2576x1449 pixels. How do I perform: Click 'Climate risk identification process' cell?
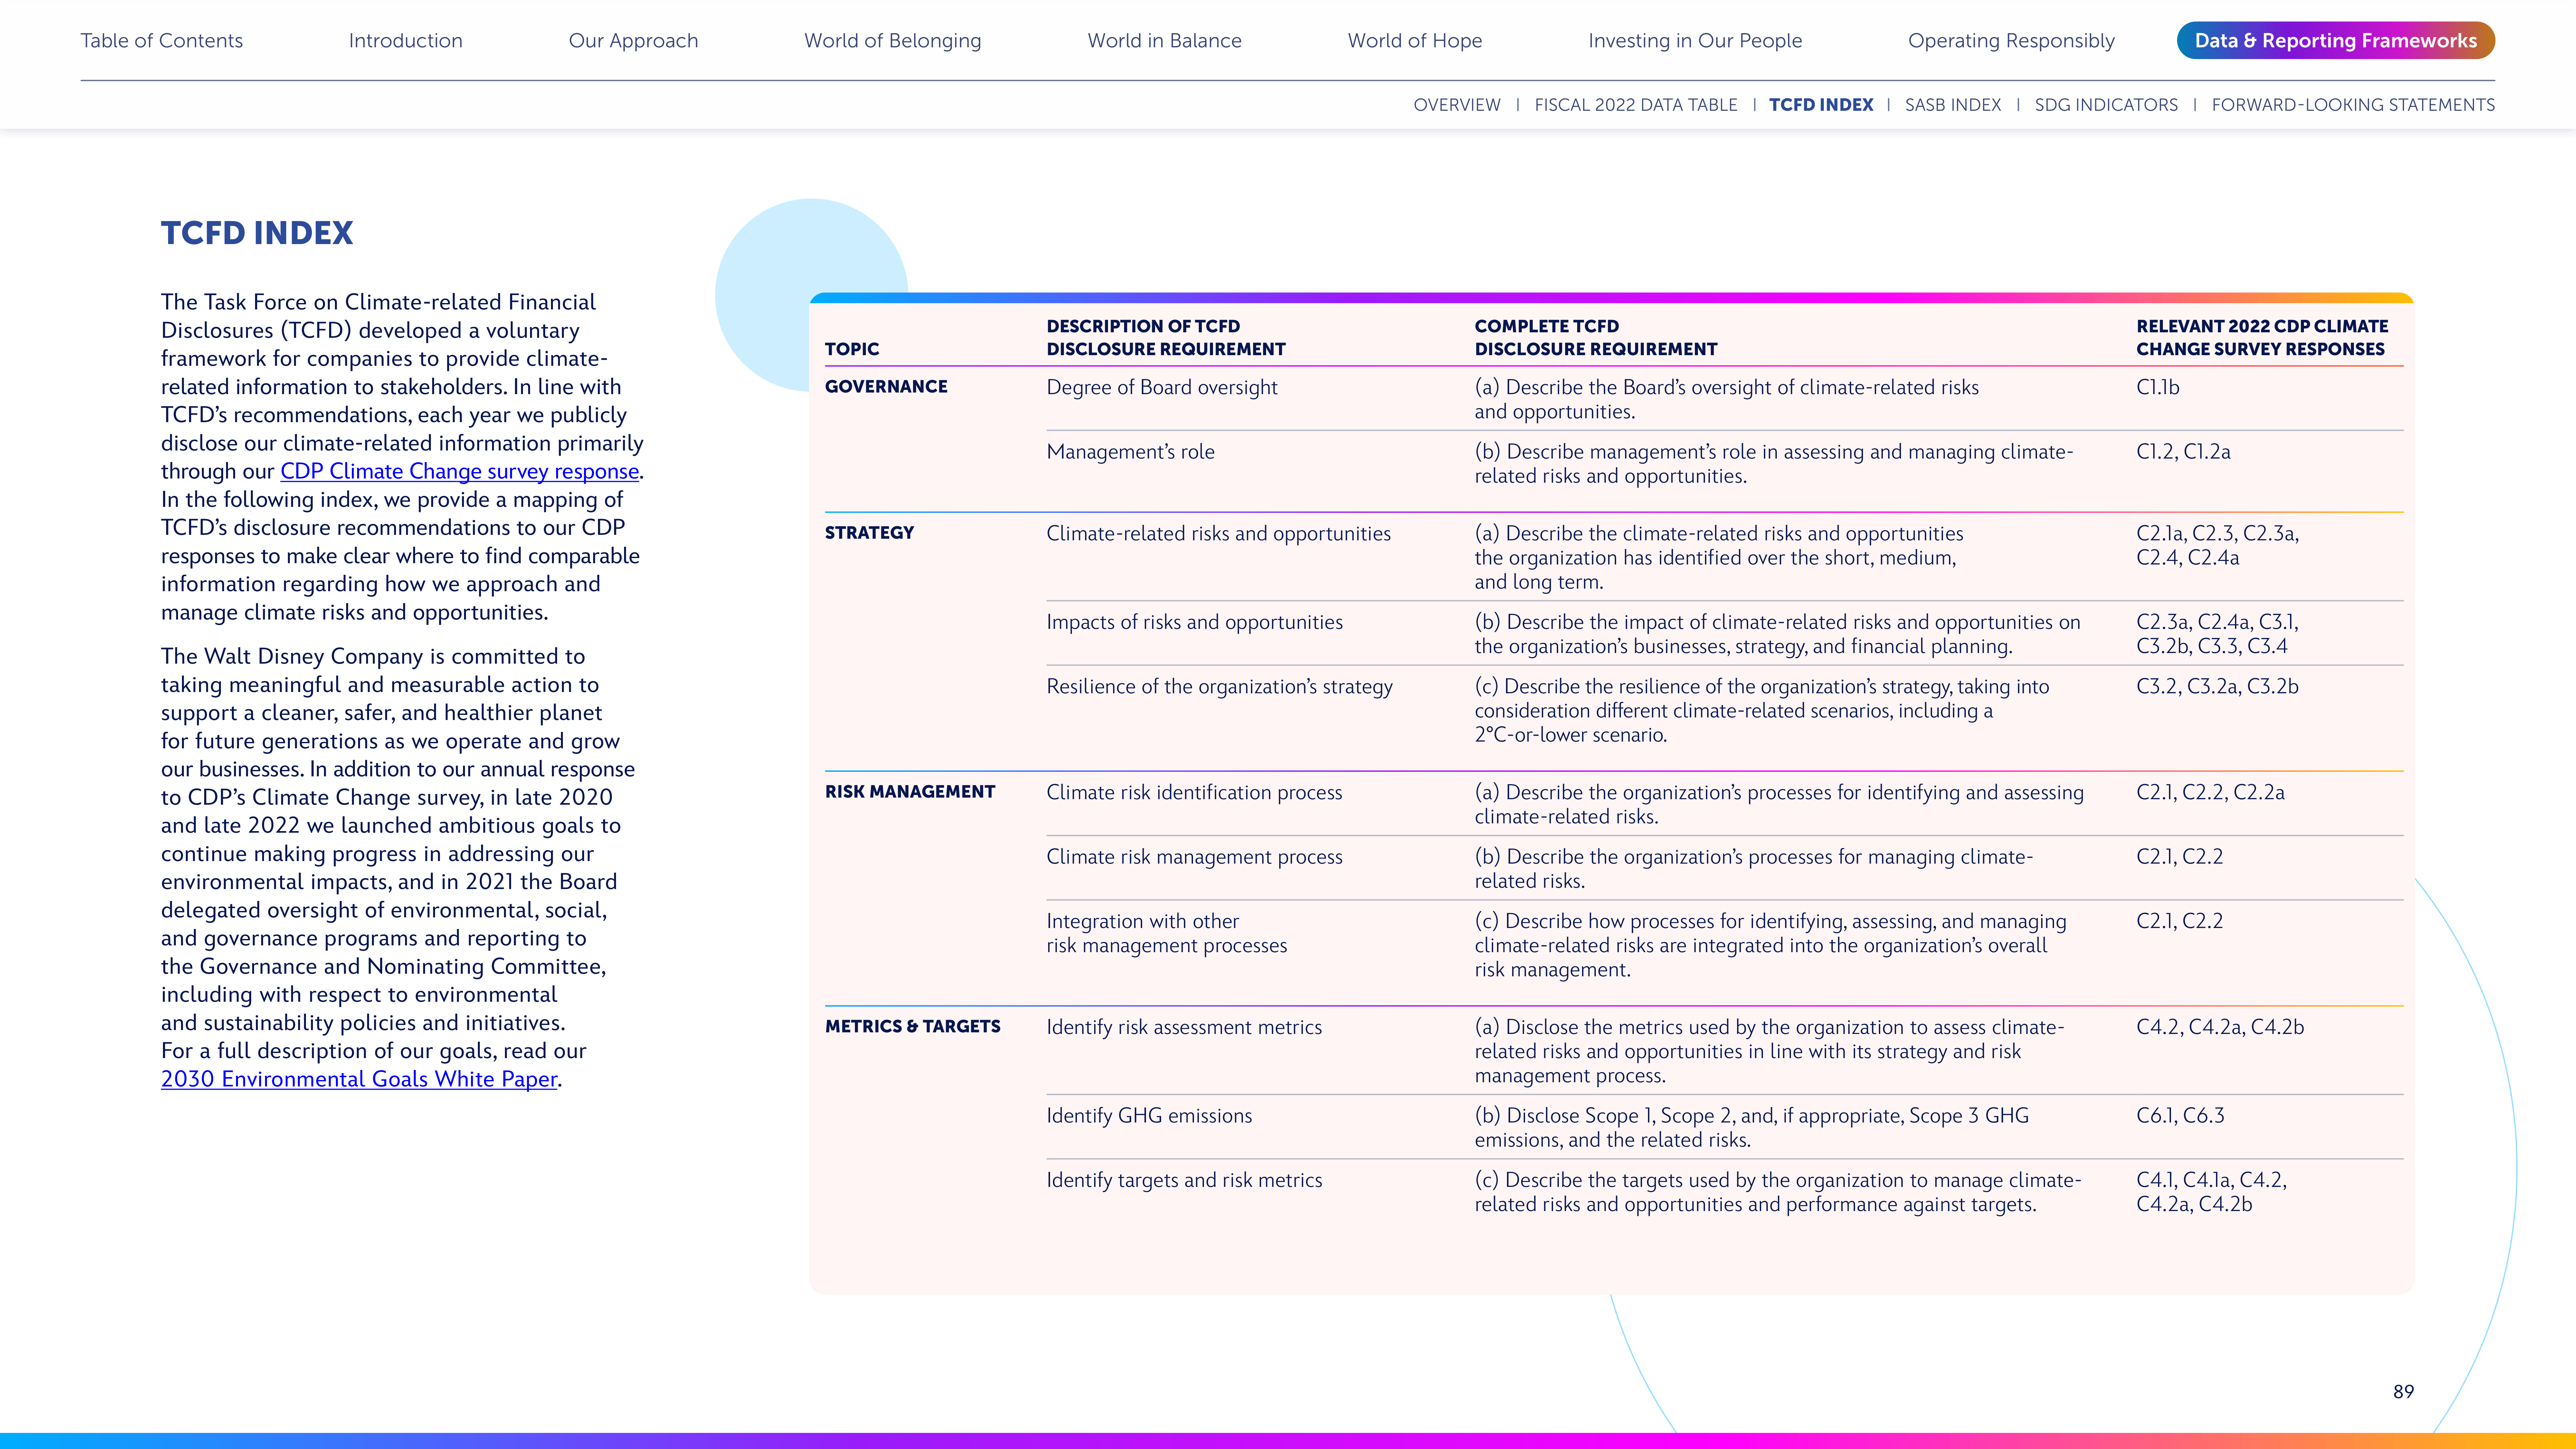point(1194,793)
